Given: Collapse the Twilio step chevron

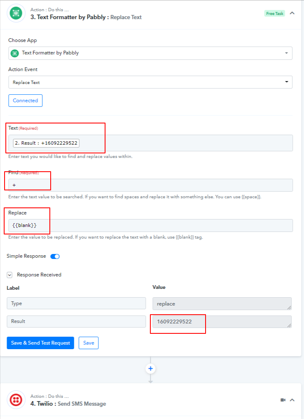Looking at the screenshot, I should click(x=292, y=400).
